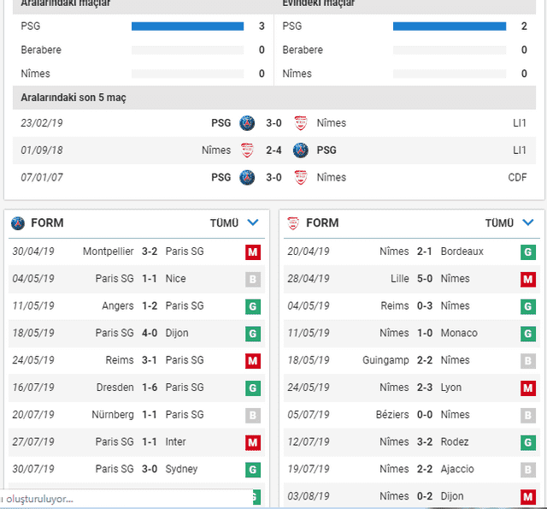Click PSG blue wins bar in head-to-head stats
The image size is (547, 509).
pos(188,27)
